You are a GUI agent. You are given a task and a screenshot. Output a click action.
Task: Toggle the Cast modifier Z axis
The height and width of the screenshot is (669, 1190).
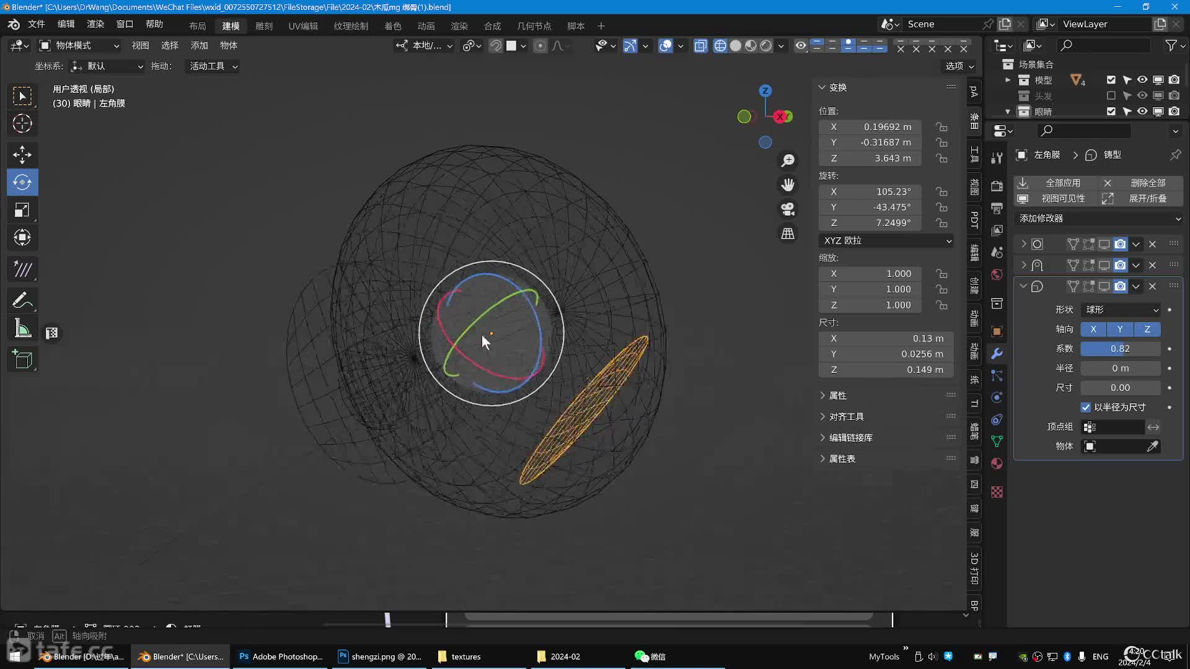click(x=1147, y=330)
